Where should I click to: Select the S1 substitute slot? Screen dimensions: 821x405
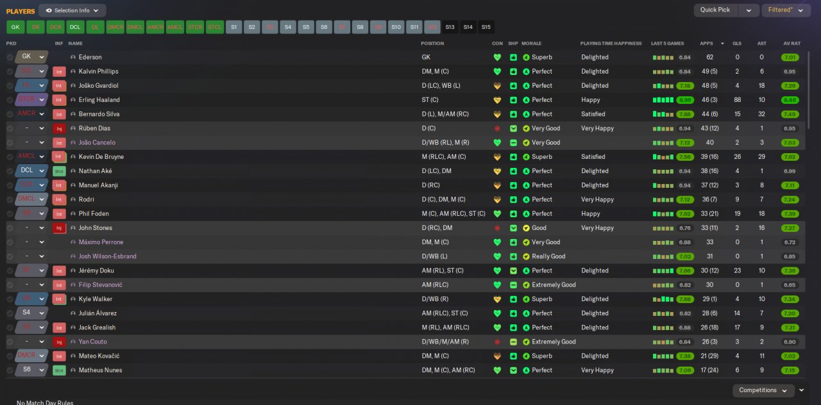click(x=234, y=27)
